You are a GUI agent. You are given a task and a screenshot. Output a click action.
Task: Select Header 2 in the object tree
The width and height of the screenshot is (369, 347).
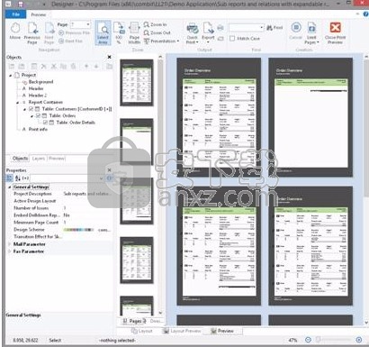38,96
